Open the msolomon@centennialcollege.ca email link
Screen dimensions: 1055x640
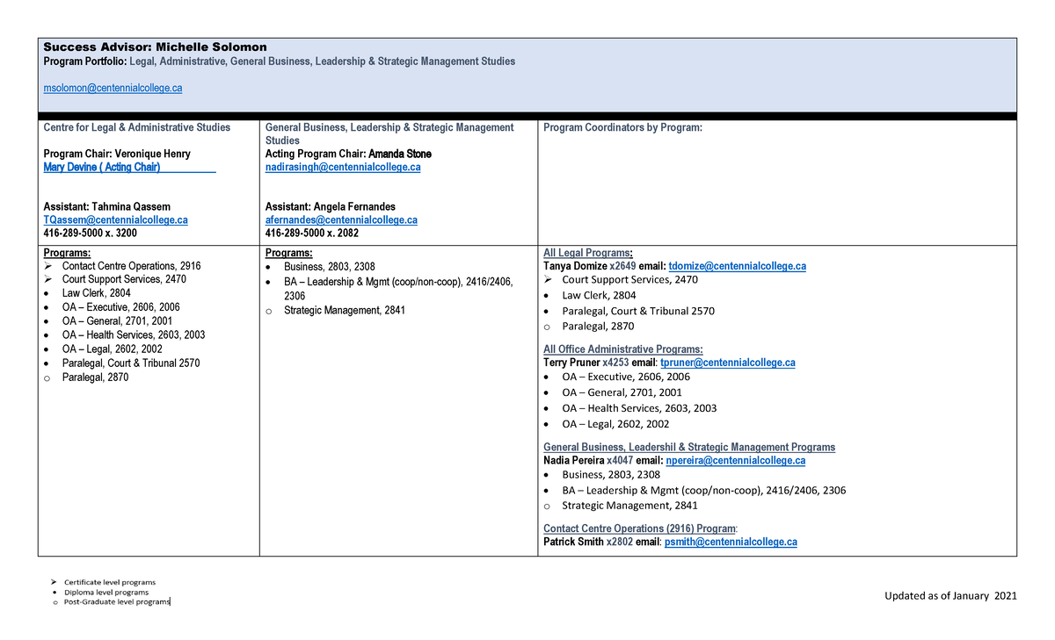pos(113,88)
